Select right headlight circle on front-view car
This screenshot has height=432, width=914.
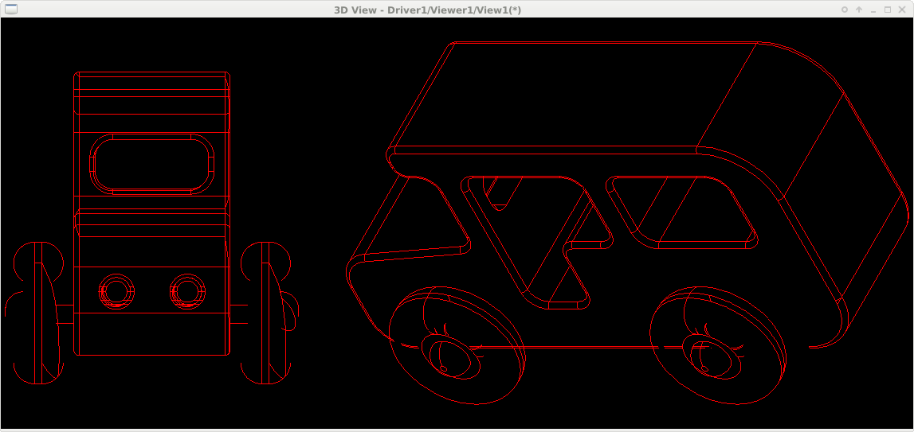point(187,291)
